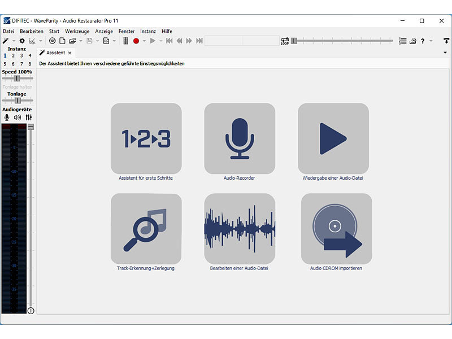Rewind with the double-left arrow button
The width and height of the screenshot is (452, 339).
pyautogui.click(x=179, y=41)
